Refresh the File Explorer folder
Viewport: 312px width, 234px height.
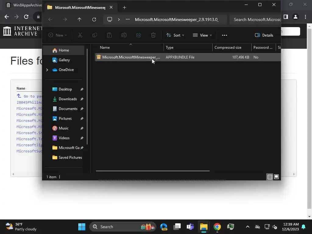[94, 19]
